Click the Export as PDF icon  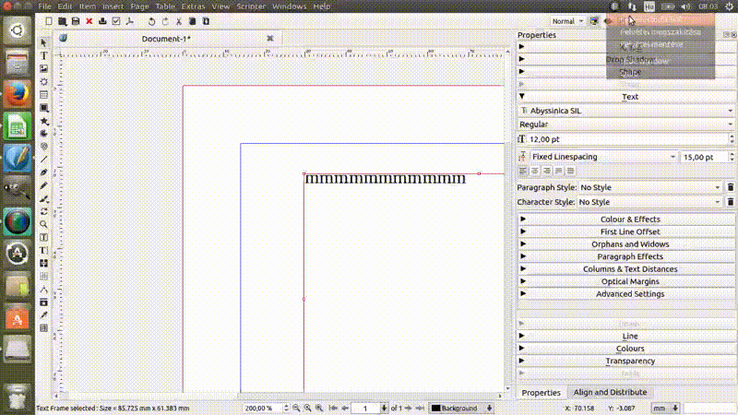(x=130, y=20)
